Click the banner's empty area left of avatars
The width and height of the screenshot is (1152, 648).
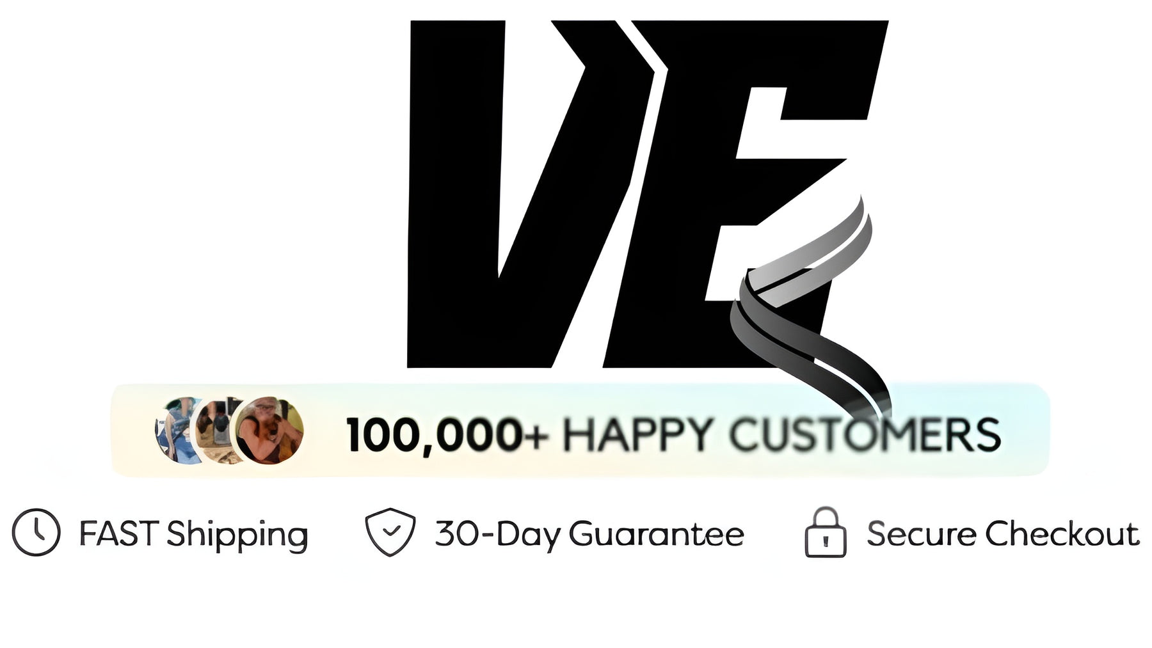click(x=133, y=430)
